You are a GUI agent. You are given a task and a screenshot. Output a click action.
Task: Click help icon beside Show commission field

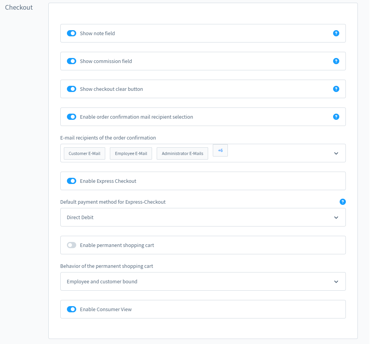point(336,61)
